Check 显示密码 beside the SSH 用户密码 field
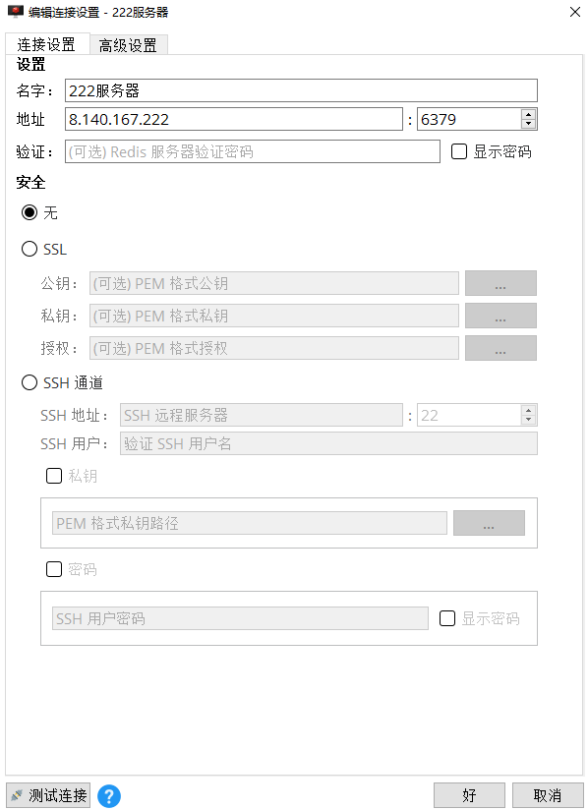The height and width of the screenshot is (810, 588). pyautogui.click(x=447, y=617)
